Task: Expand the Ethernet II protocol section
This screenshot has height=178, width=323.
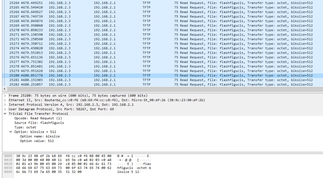Action: [x=5, y=100]
